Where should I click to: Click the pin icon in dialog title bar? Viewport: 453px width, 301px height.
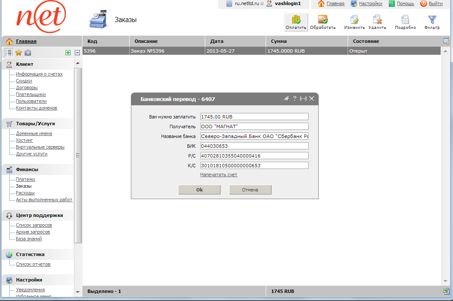pyautogui.click(x=286, y=98)
